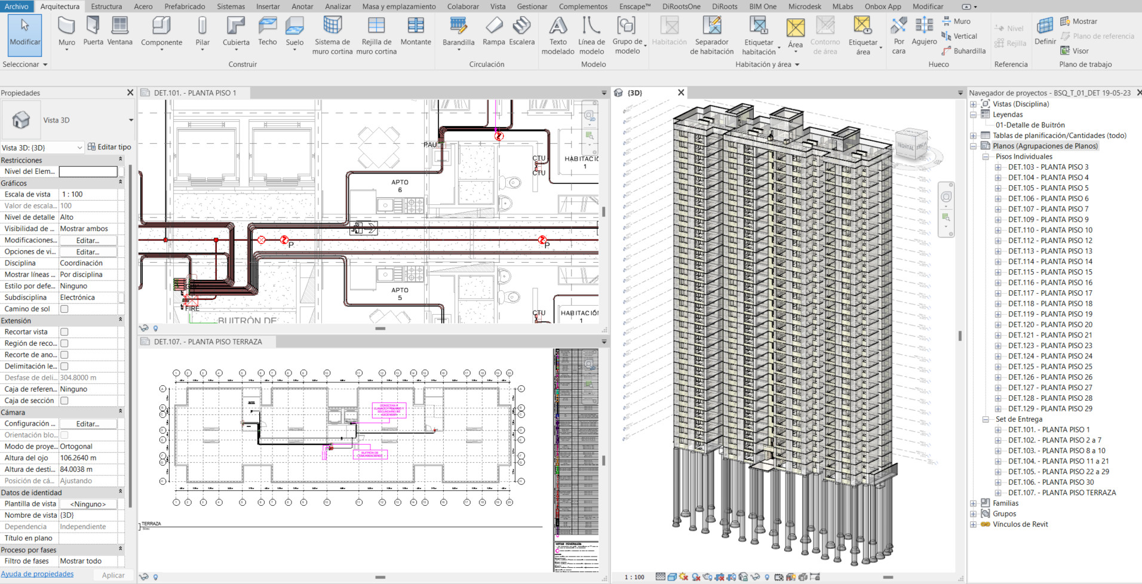This screenshot has height=584, width=1142.
Task: Expand the Familias tree node
Action: (x=973, y=503)
